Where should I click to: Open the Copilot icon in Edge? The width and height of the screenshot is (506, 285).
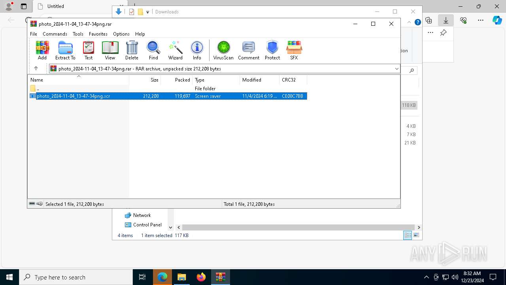click(x=497, y=20)
